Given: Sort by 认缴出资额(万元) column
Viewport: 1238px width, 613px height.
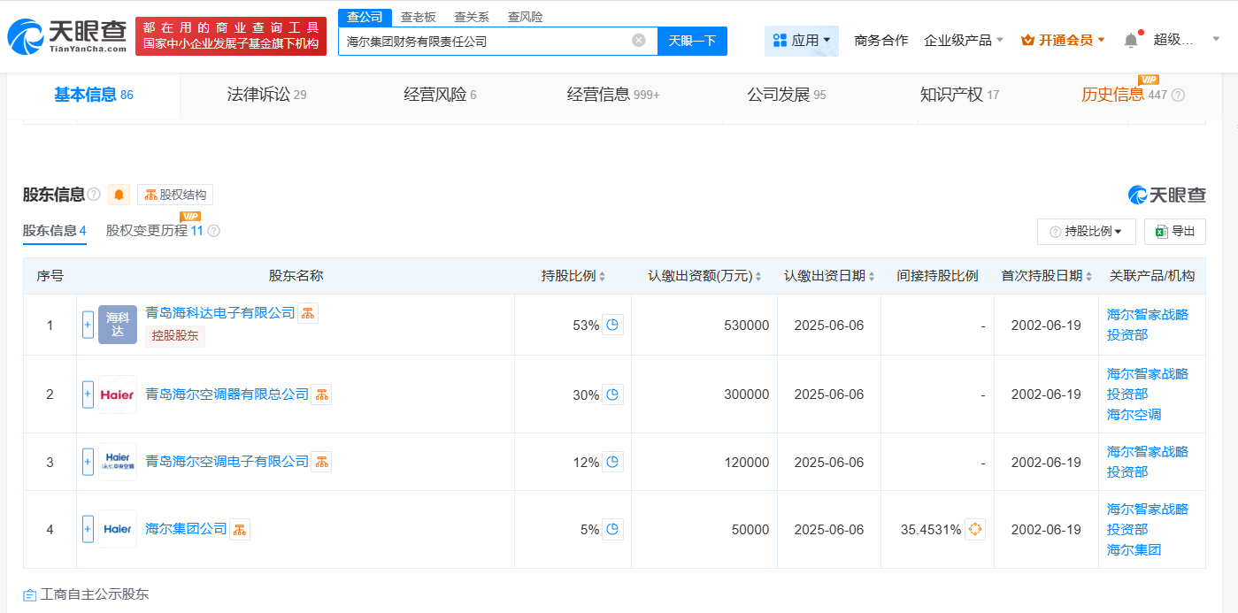Looking at the screenshot, I should (758, 276).
